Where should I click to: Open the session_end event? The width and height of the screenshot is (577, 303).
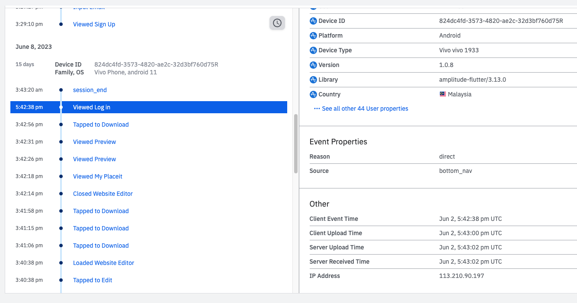90,90
